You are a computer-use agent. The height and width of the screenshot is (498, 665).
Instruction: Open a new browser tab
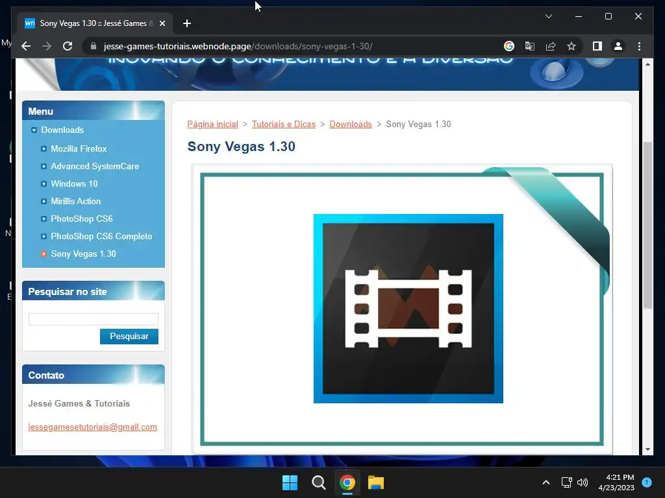pyautogui.click(x=186, y=23)
